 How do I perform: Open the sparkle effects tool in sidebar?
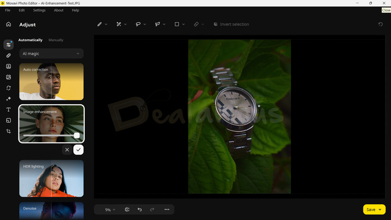coord(9,99)
